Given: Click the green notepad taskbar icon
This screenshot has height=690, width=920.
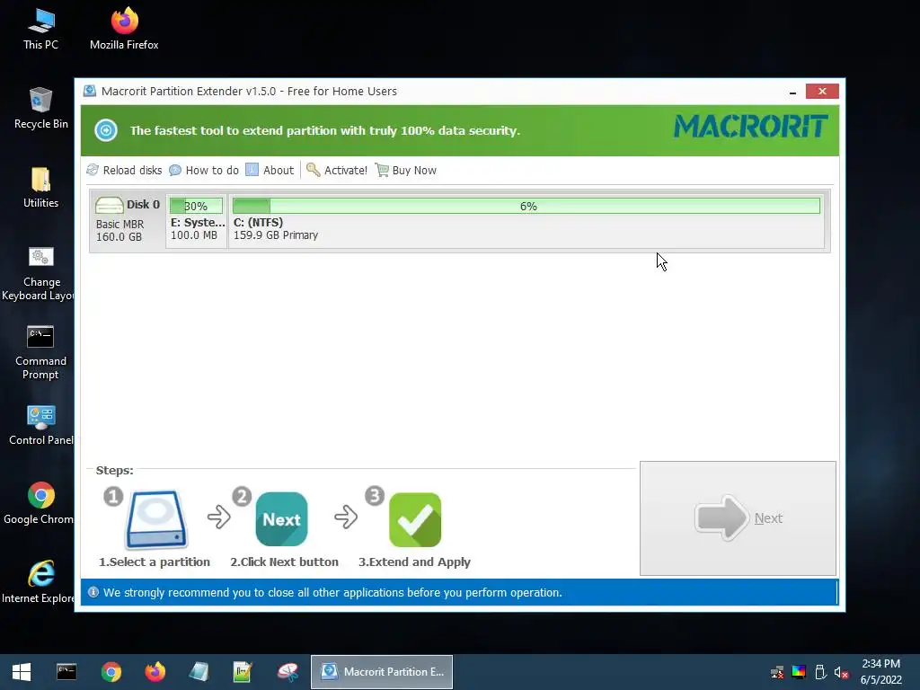Looking at the screenshot, I should coord(243,672).
